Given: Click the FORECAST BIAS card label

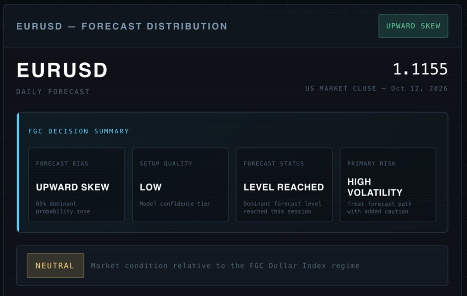Looking at the screenshot, I should click(62, 163).
